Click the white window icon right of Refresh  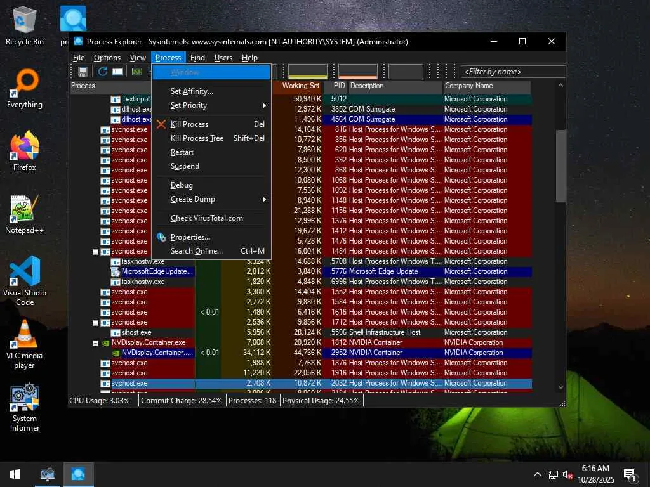tap(117, 72)
